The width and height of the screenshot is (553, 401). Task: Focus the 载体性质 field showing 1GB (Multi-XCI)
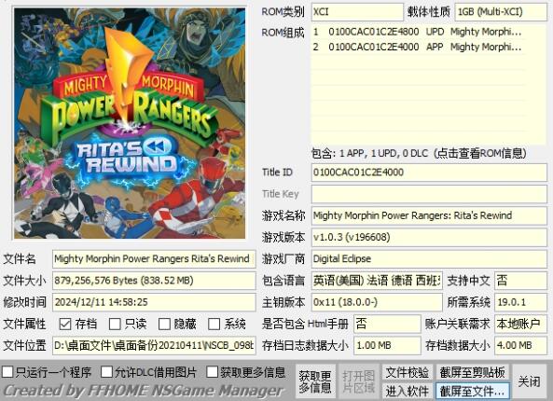click(x=501, y=12)
